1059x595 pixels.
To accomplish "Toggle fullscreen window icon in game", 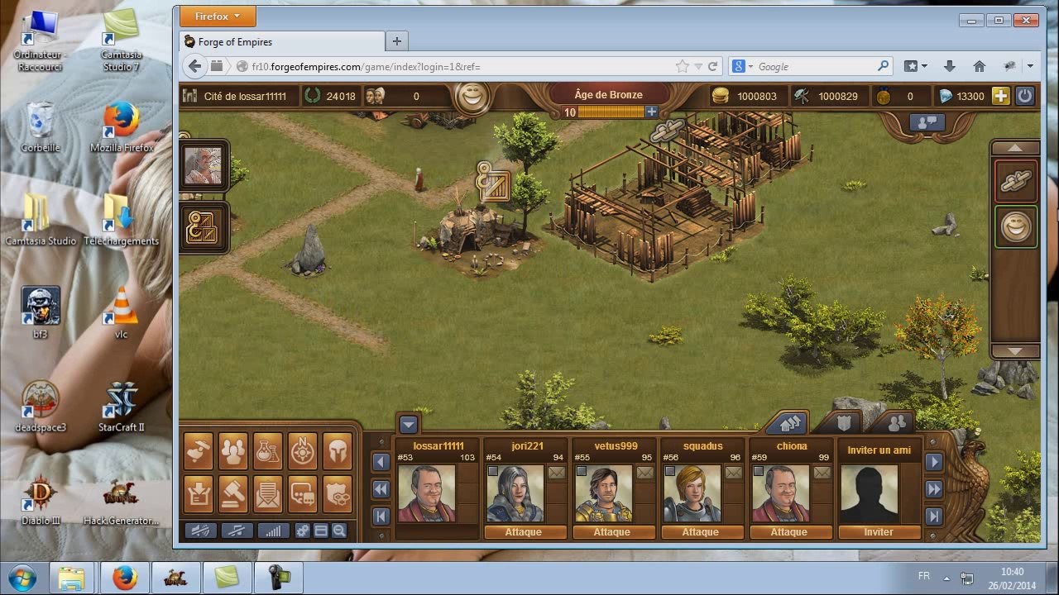I will (x=321, y=531).
